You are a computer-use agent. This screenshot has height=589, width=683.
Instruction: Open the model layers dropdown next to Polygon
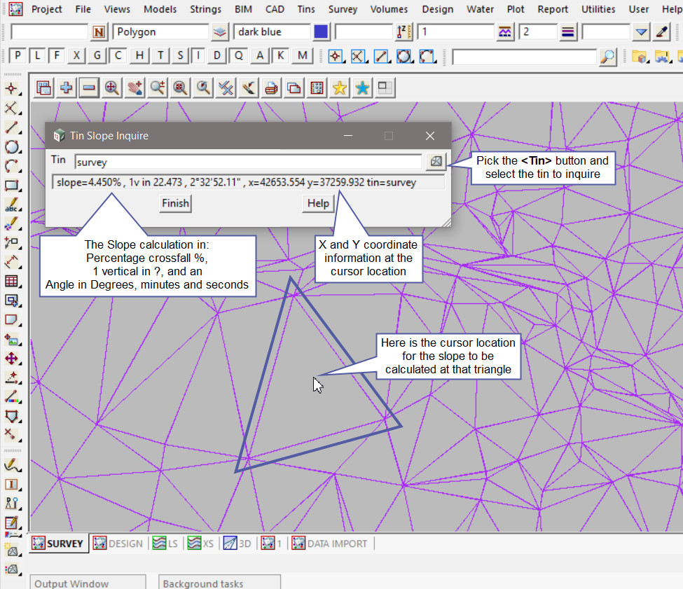click(220, 32)
